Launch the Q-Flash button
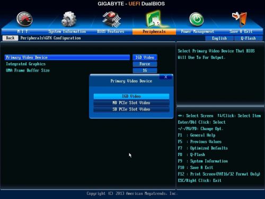 (x=248, y=38)
